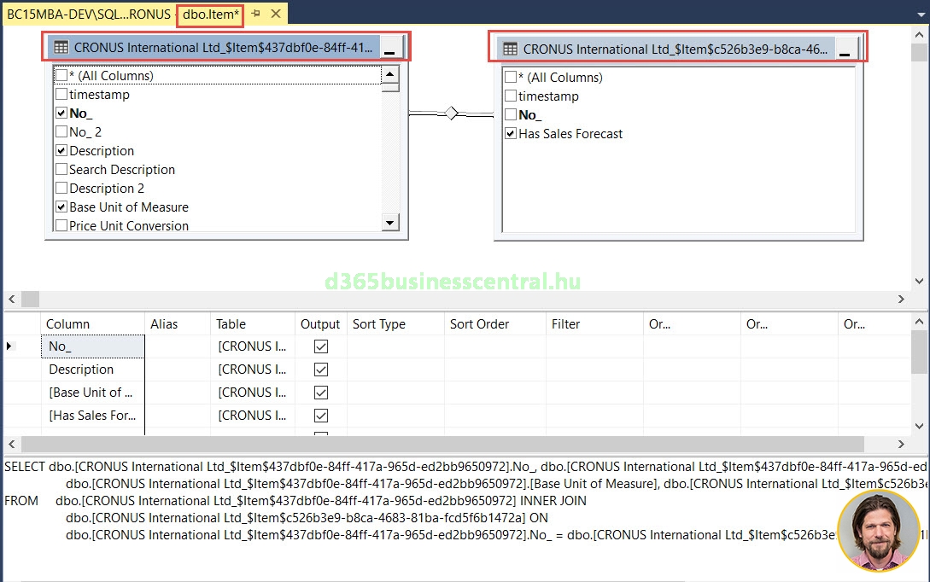Check the timestamp column in left table

[61, 95]
